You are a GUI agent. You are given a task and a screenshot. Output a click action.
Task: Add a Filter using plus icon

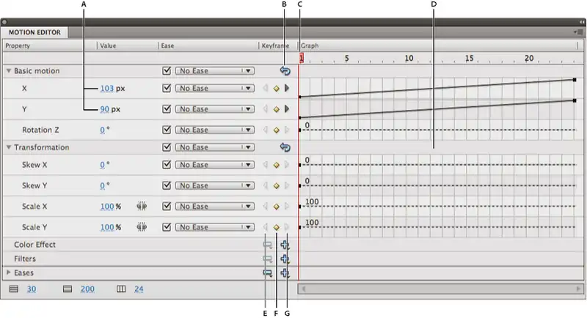pyautogui.click(x=285, y=259)
